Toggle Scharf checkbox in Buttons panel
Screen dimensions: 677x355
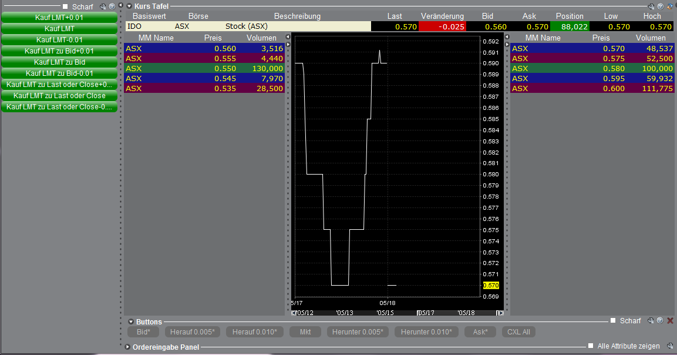click(612, 320)
